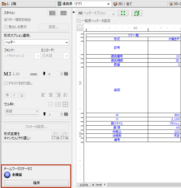Click the 枠見込 header cell
The width and height of the screenshot is (181, 188).
pyautogui.click(x=117, y=132)
